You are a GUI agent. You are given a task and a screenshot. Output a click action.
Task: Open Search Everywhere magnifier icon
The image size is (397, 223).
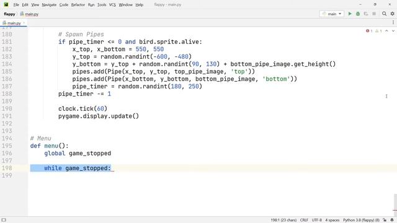384,14
